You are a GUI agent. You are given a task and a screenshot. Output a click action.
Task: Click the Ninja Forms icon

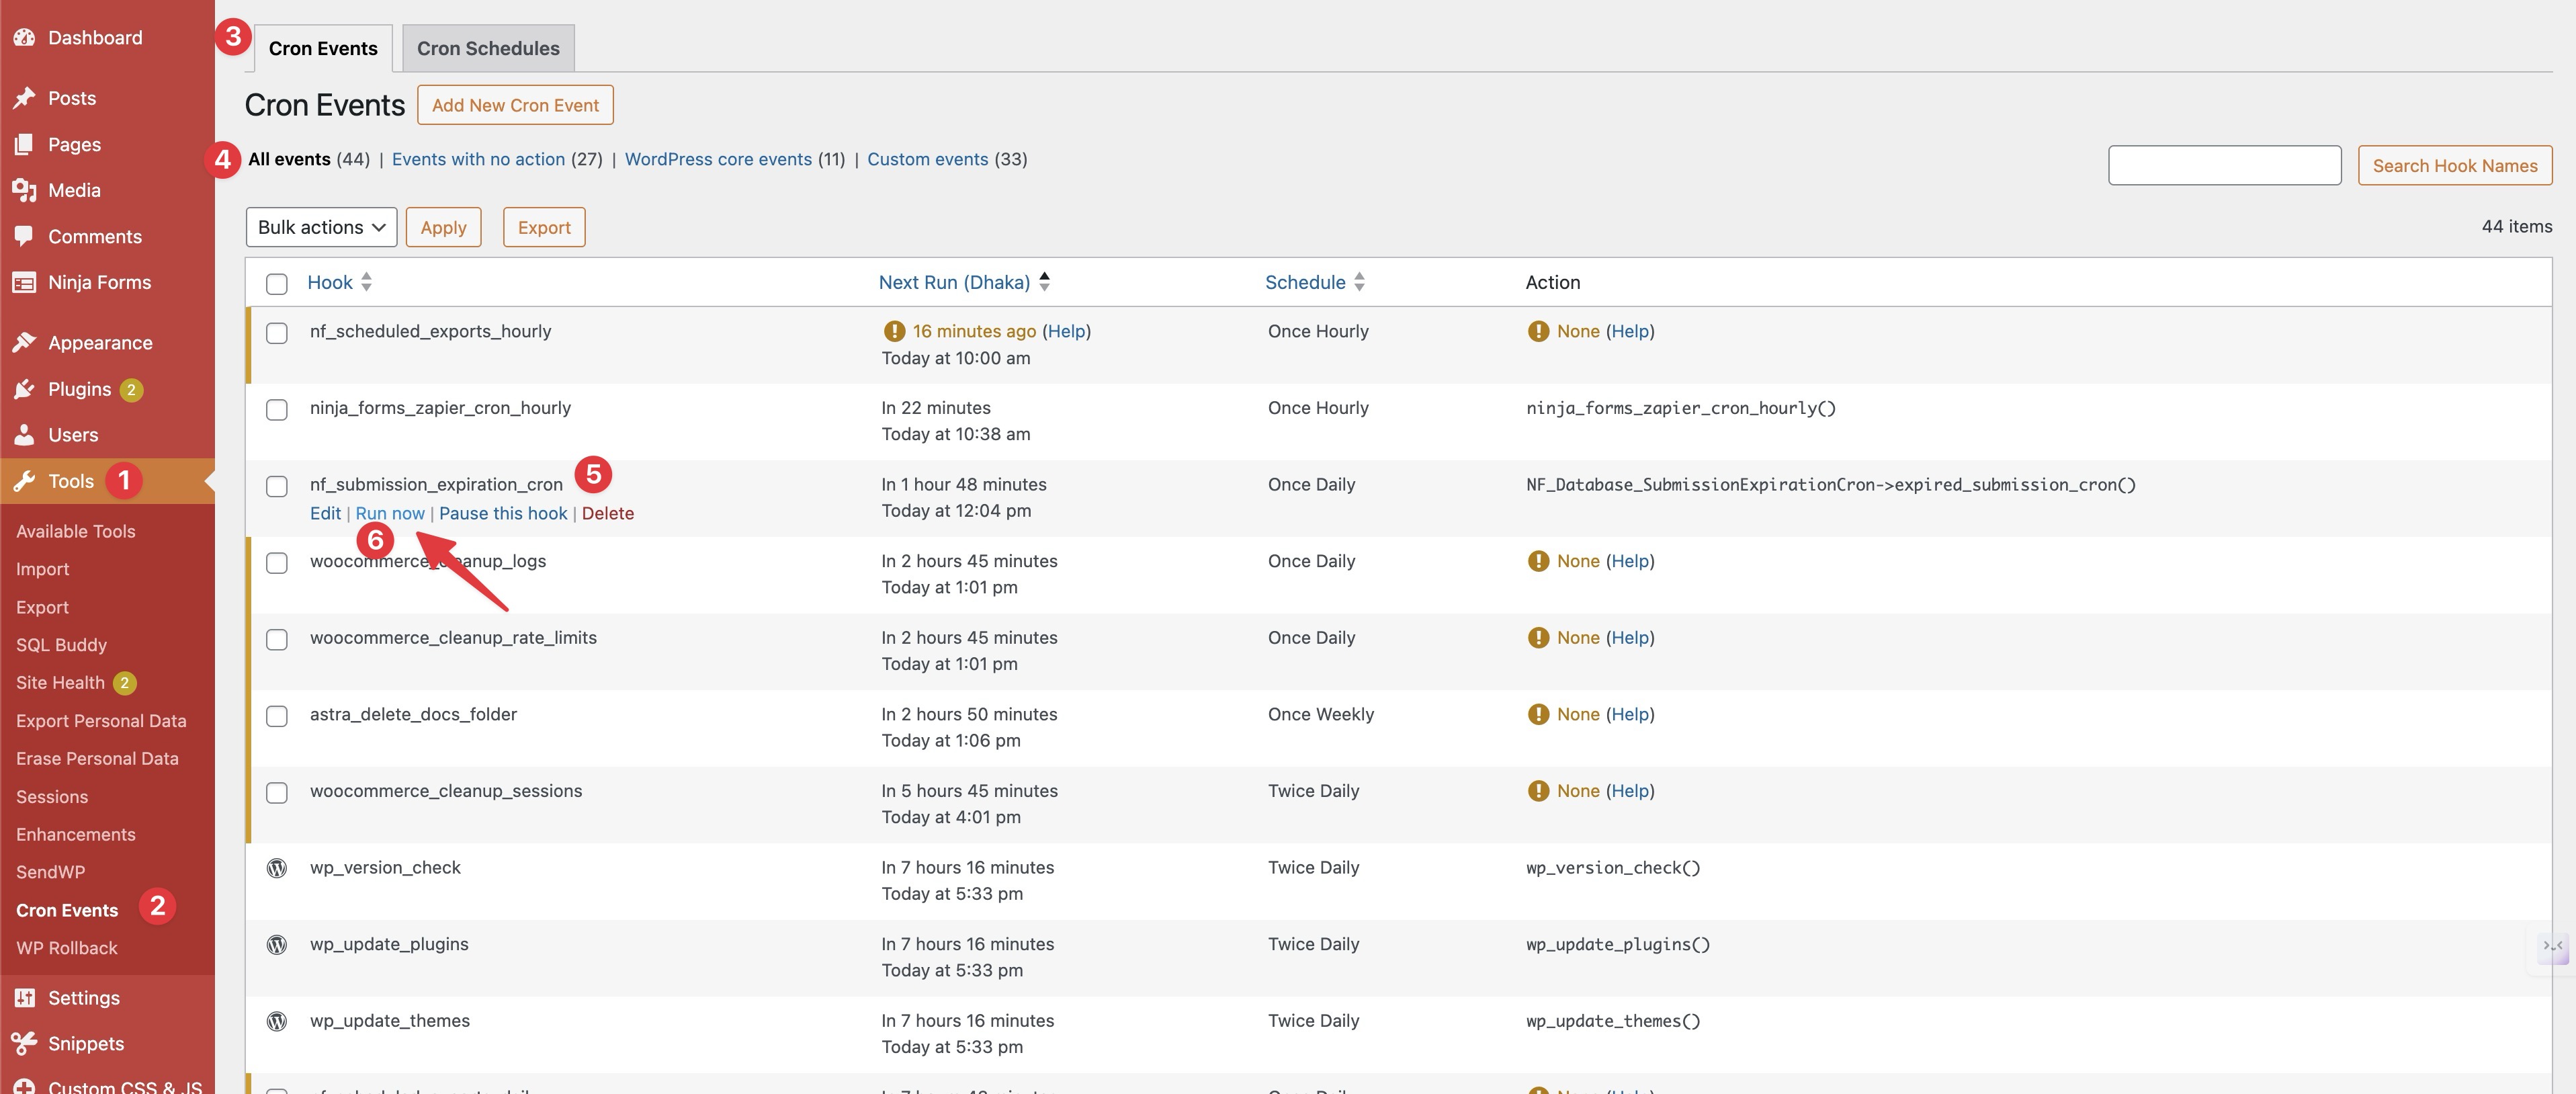click(x=24, y=283)
